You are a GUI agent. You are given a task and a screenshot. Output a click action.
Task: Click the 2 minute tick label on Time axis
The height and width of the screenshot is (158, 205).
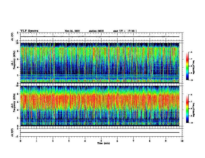(53, 141)
